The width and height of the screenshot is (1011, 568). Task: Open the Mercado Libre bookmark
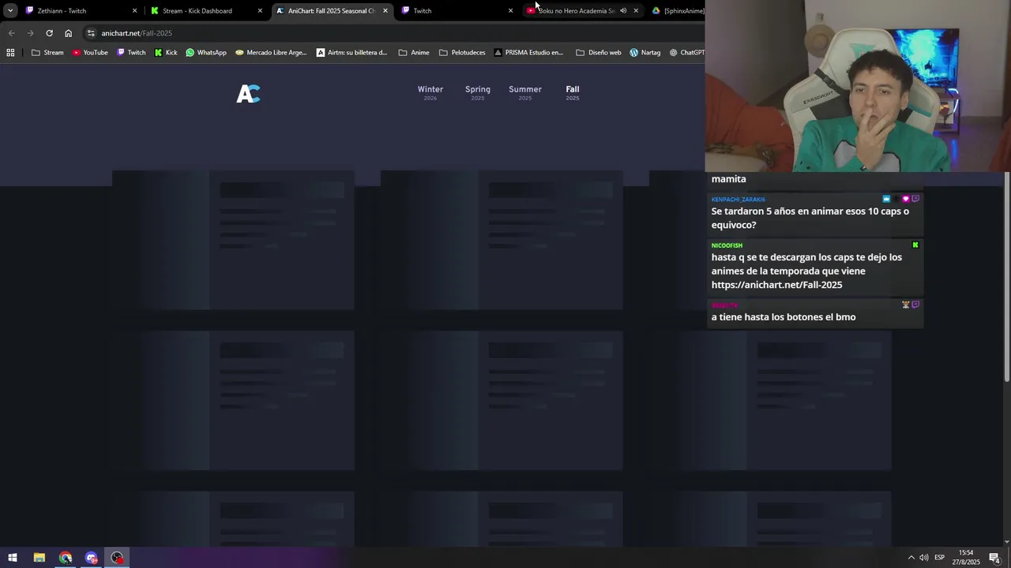271,53
